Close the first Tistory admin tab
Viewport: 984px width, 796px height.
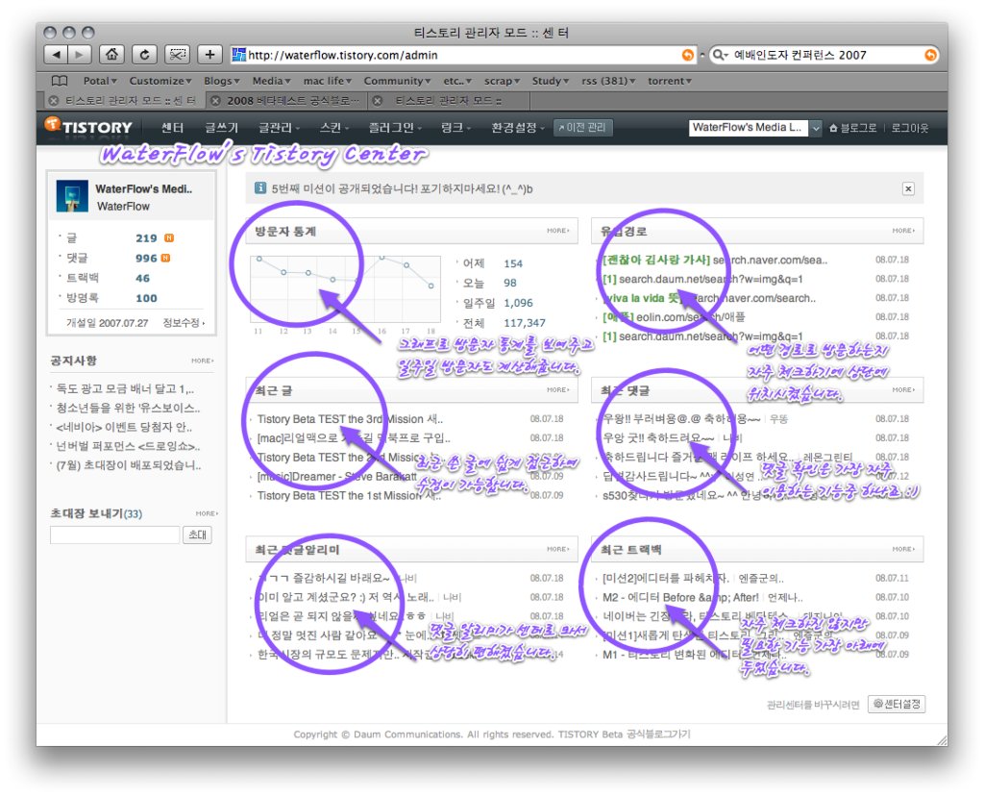tap(54, 100)
